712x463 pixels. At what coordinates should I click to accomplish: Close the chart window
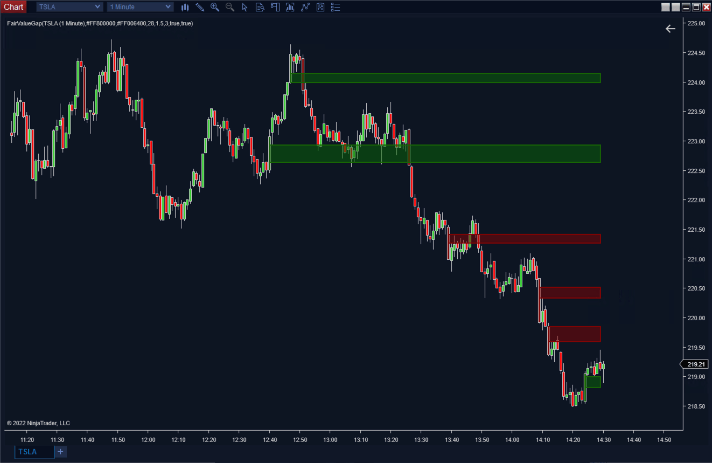(x=707, y=7)
